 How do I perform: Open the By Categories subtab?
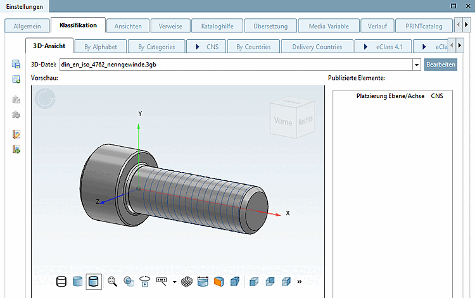tap(156, 46)
